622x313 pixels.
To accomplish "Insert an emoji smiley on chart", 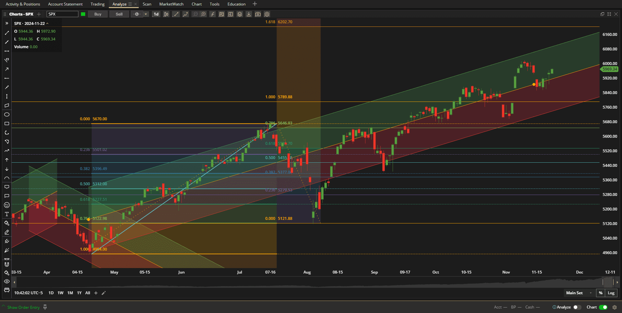I will click(6, 205).
